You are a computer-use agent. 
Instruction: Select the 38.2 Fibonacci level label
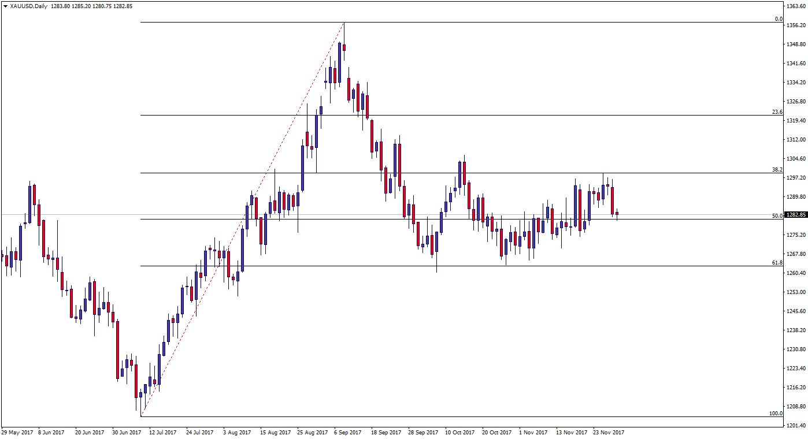click(777, 170)
